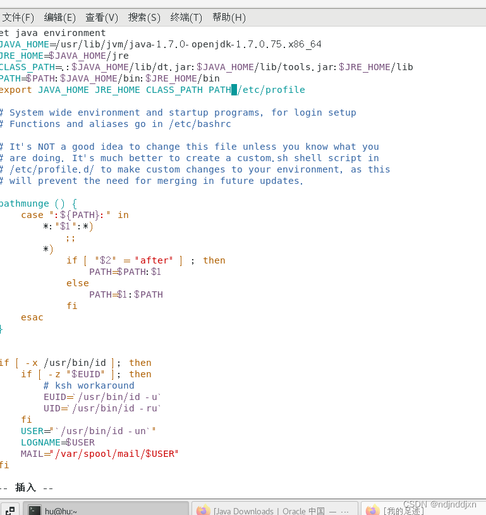Click the USER="`/usr/bin/id -un`" line
Viewport: 486px width, 515px height.
point(88,431)
